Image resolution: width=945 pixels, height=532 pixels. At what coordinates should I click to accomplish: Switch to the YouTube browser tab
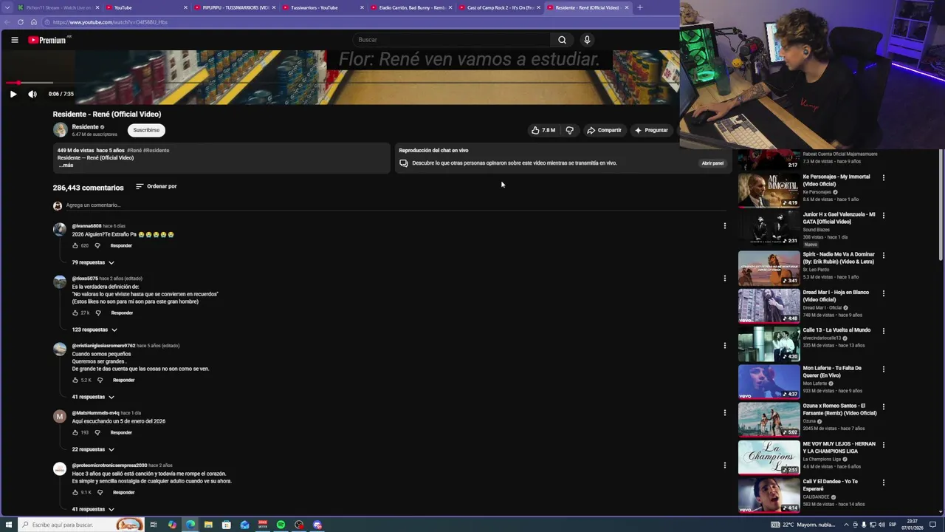coord(145,7)
